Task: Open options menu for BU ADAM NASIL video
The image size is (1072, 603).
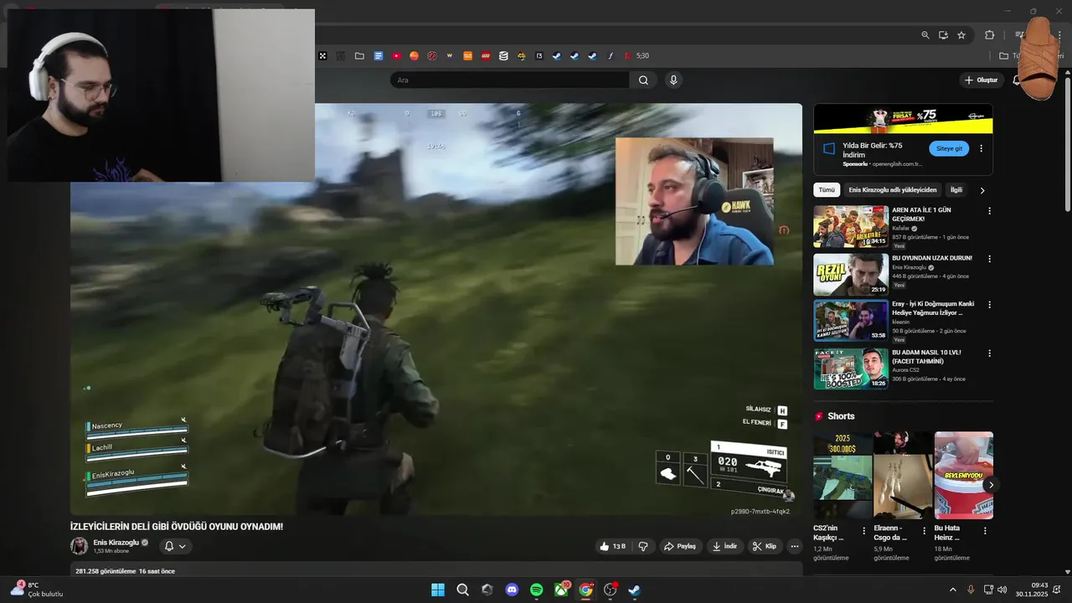Action: tap(989, 353)
